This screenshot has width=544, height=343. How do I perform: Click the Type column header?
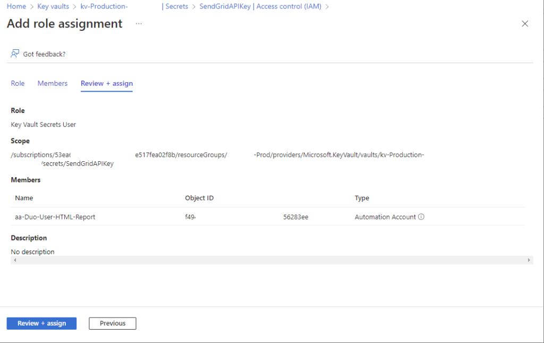coord(362,198)
